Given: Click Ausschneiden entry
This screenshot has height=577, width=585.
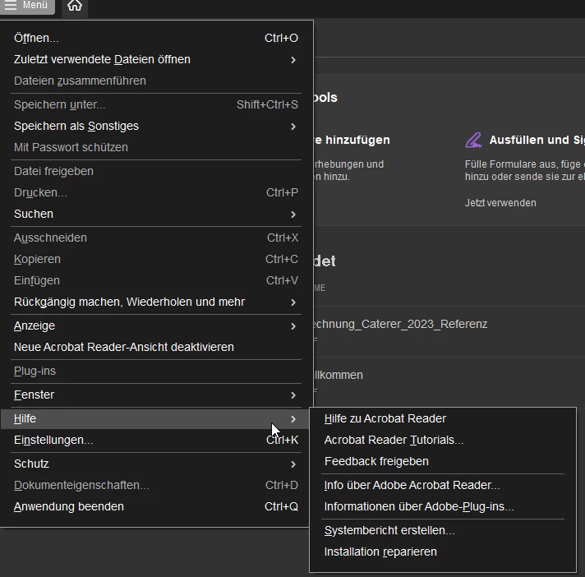Looking at the screenshot, I should click(156, 238).
